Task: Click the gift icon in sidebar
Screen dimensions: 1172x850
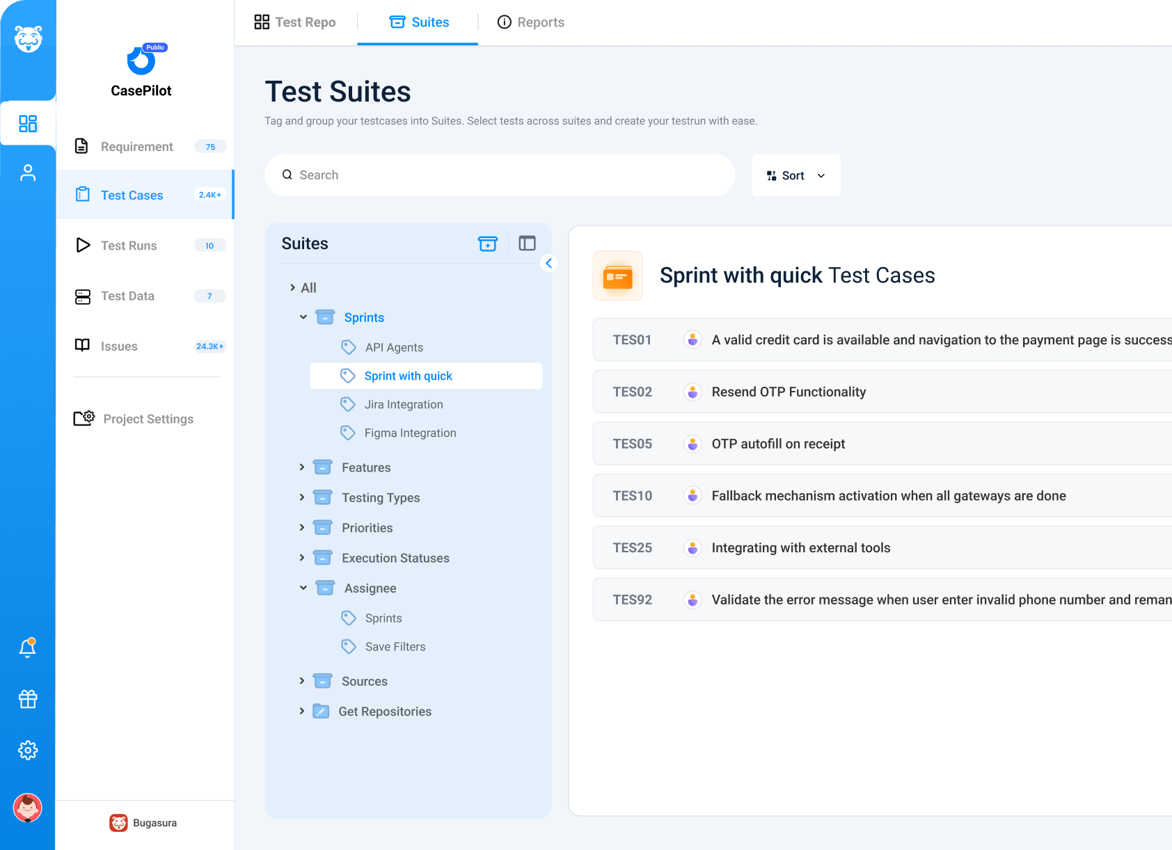Action: (x=28, y=699)
